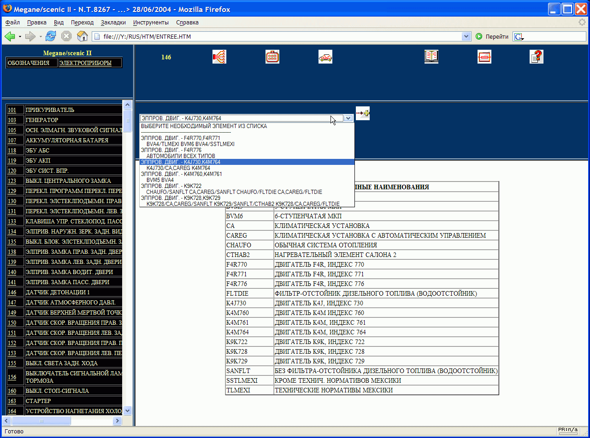Open the book manual icon
The width and height of the screenshot is (590, 438).
pos(431,57)
